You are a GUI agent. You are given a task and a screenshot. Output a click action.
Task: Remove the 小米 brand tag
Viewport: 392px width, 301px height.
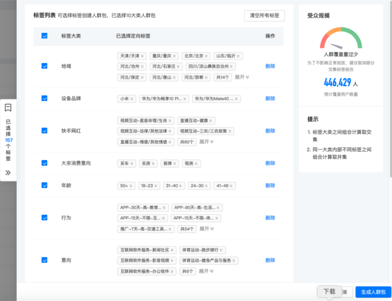click(x=132, y=99)
